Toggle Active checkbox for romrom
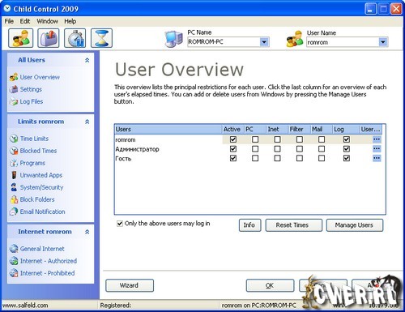The image size is (405, 312). [233, 139]
